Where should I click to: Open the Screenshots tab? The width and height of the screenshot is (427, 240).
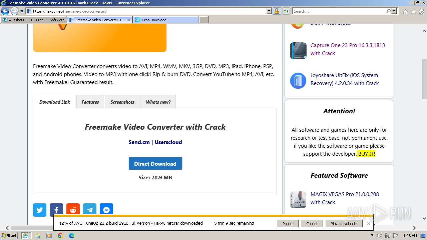(122, 102)
